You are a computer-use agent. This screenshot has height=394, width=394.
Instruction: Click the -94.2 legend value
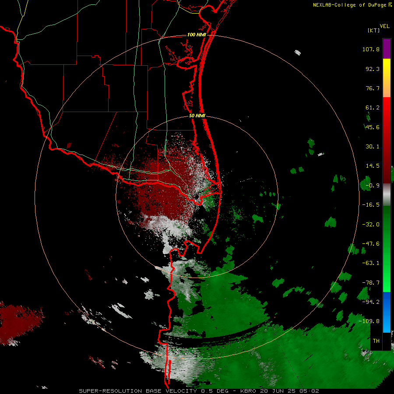[x=371, y=302]
